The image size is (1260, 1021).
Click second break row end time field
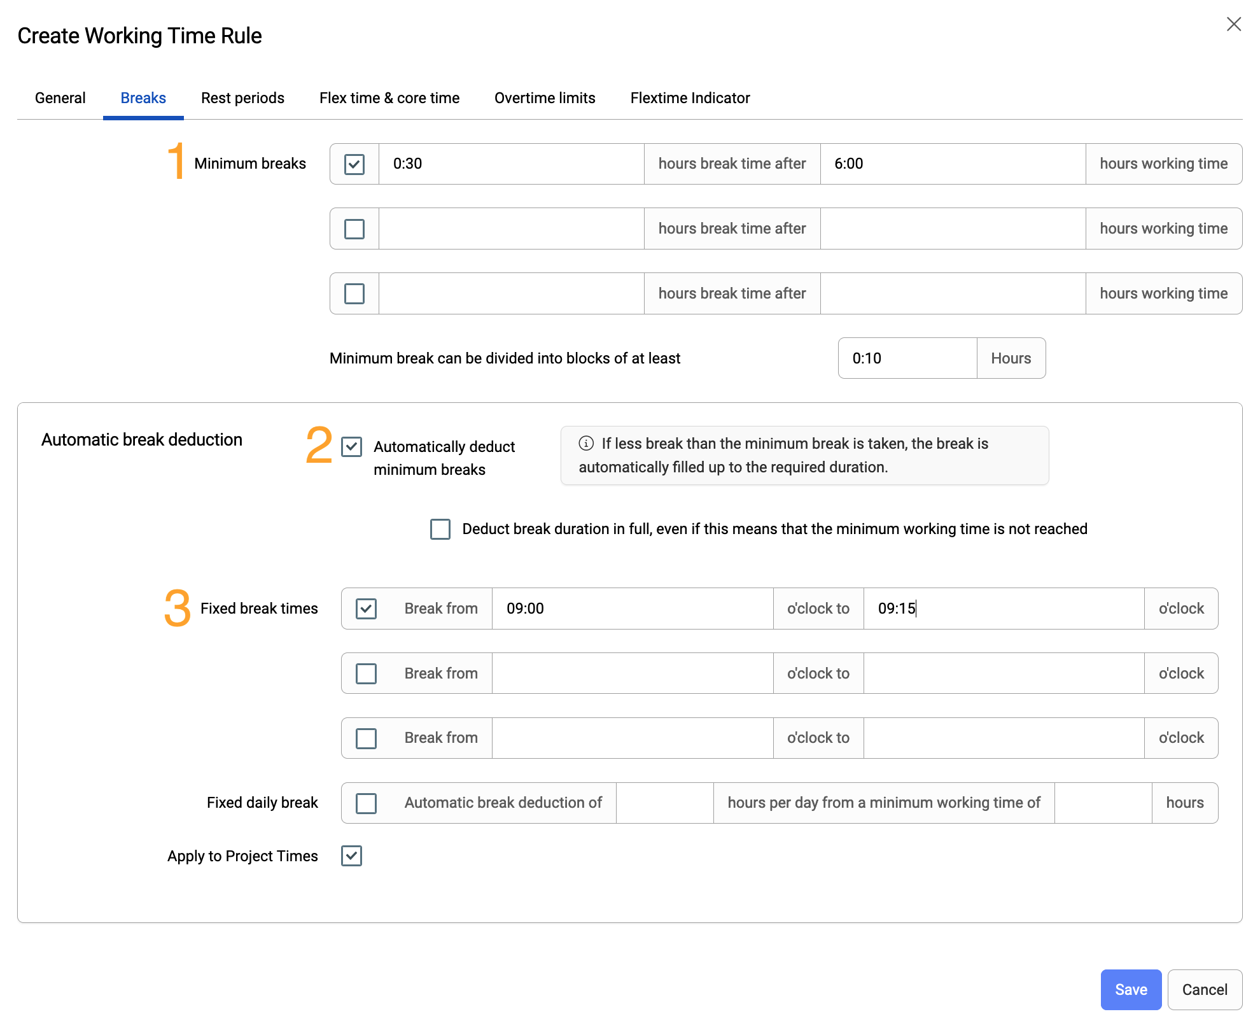click(x=1004, y=673)
